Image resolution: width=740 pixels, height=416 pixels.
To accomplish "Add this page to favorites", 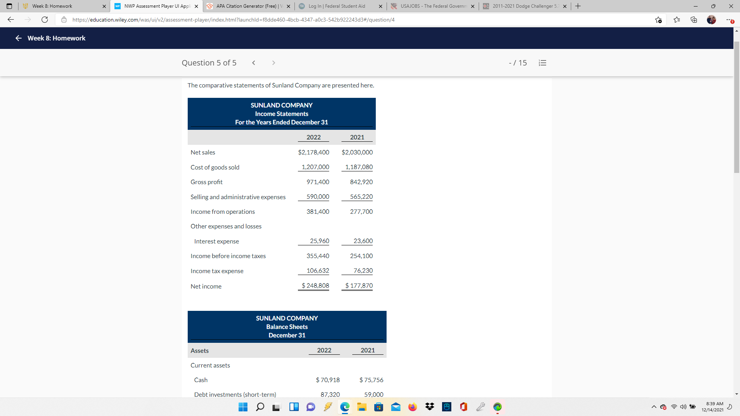I will (x=659, y=20).
